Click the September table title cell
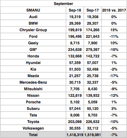This screenshot has height=138, width=127. 63,4
